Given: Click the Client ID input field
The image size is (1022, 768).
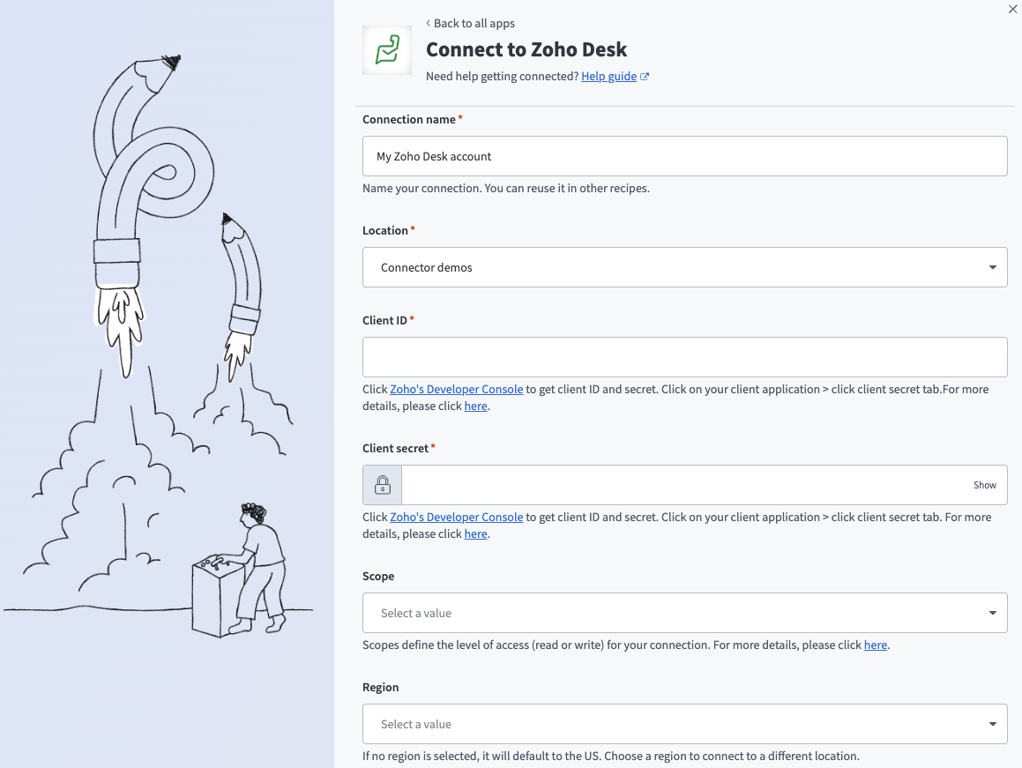Looking at the screenshot, I should pyautogui.click(x=684, y=356).
